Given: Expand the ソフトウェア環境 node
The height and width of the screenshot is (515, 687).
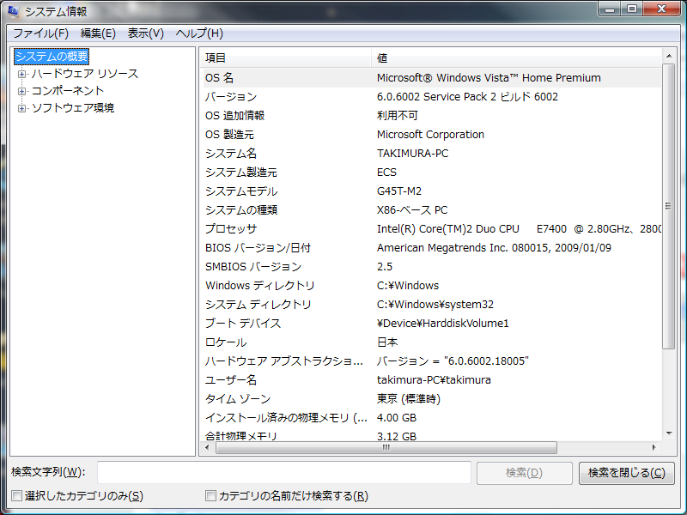Looking at the screenshot, I should 21,108.
